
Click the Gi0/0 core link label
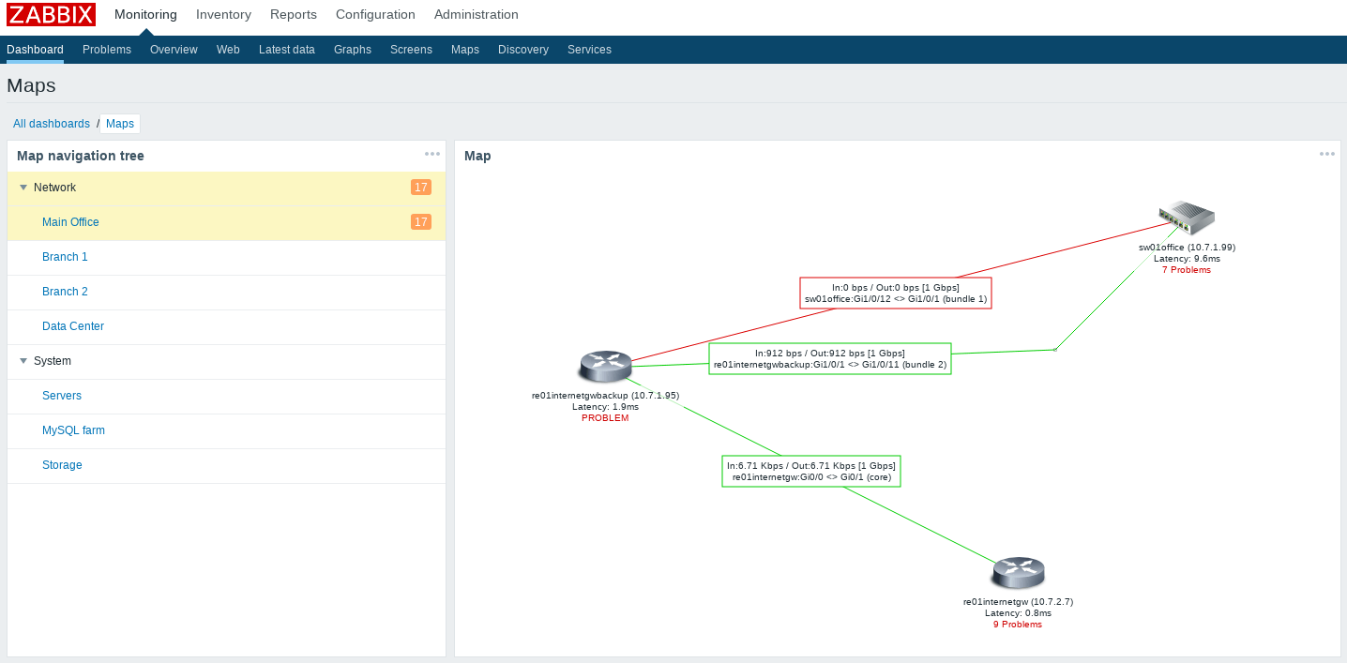pos(811,471)
